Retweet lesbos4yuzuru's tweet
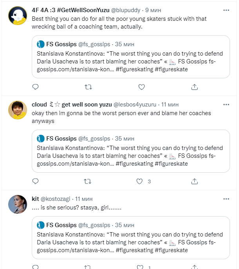This screenshot has height=269, width=239. point(88,181)
